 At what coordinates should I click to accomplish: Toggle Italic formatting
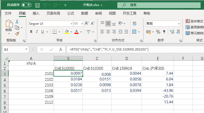(x=37, y=32)
